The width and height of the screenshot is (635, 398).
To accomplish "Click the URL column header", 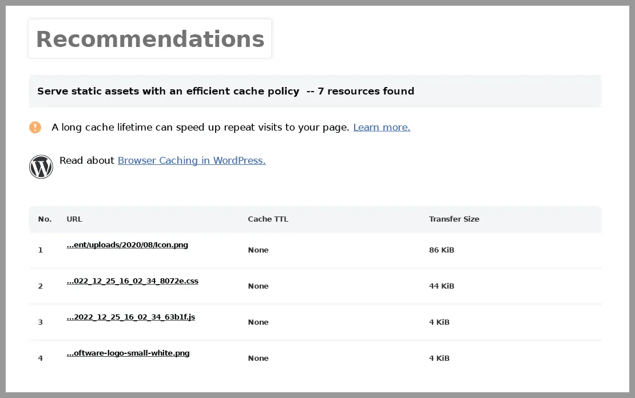I will click(x=74, y=219).
